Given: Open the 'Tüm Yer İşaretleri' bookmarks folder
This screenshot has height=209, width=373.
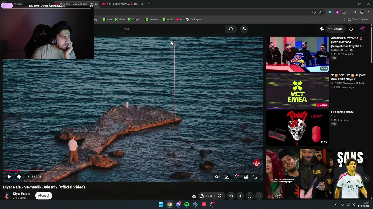Looking at the screenshot, I should tap(359, 19).
